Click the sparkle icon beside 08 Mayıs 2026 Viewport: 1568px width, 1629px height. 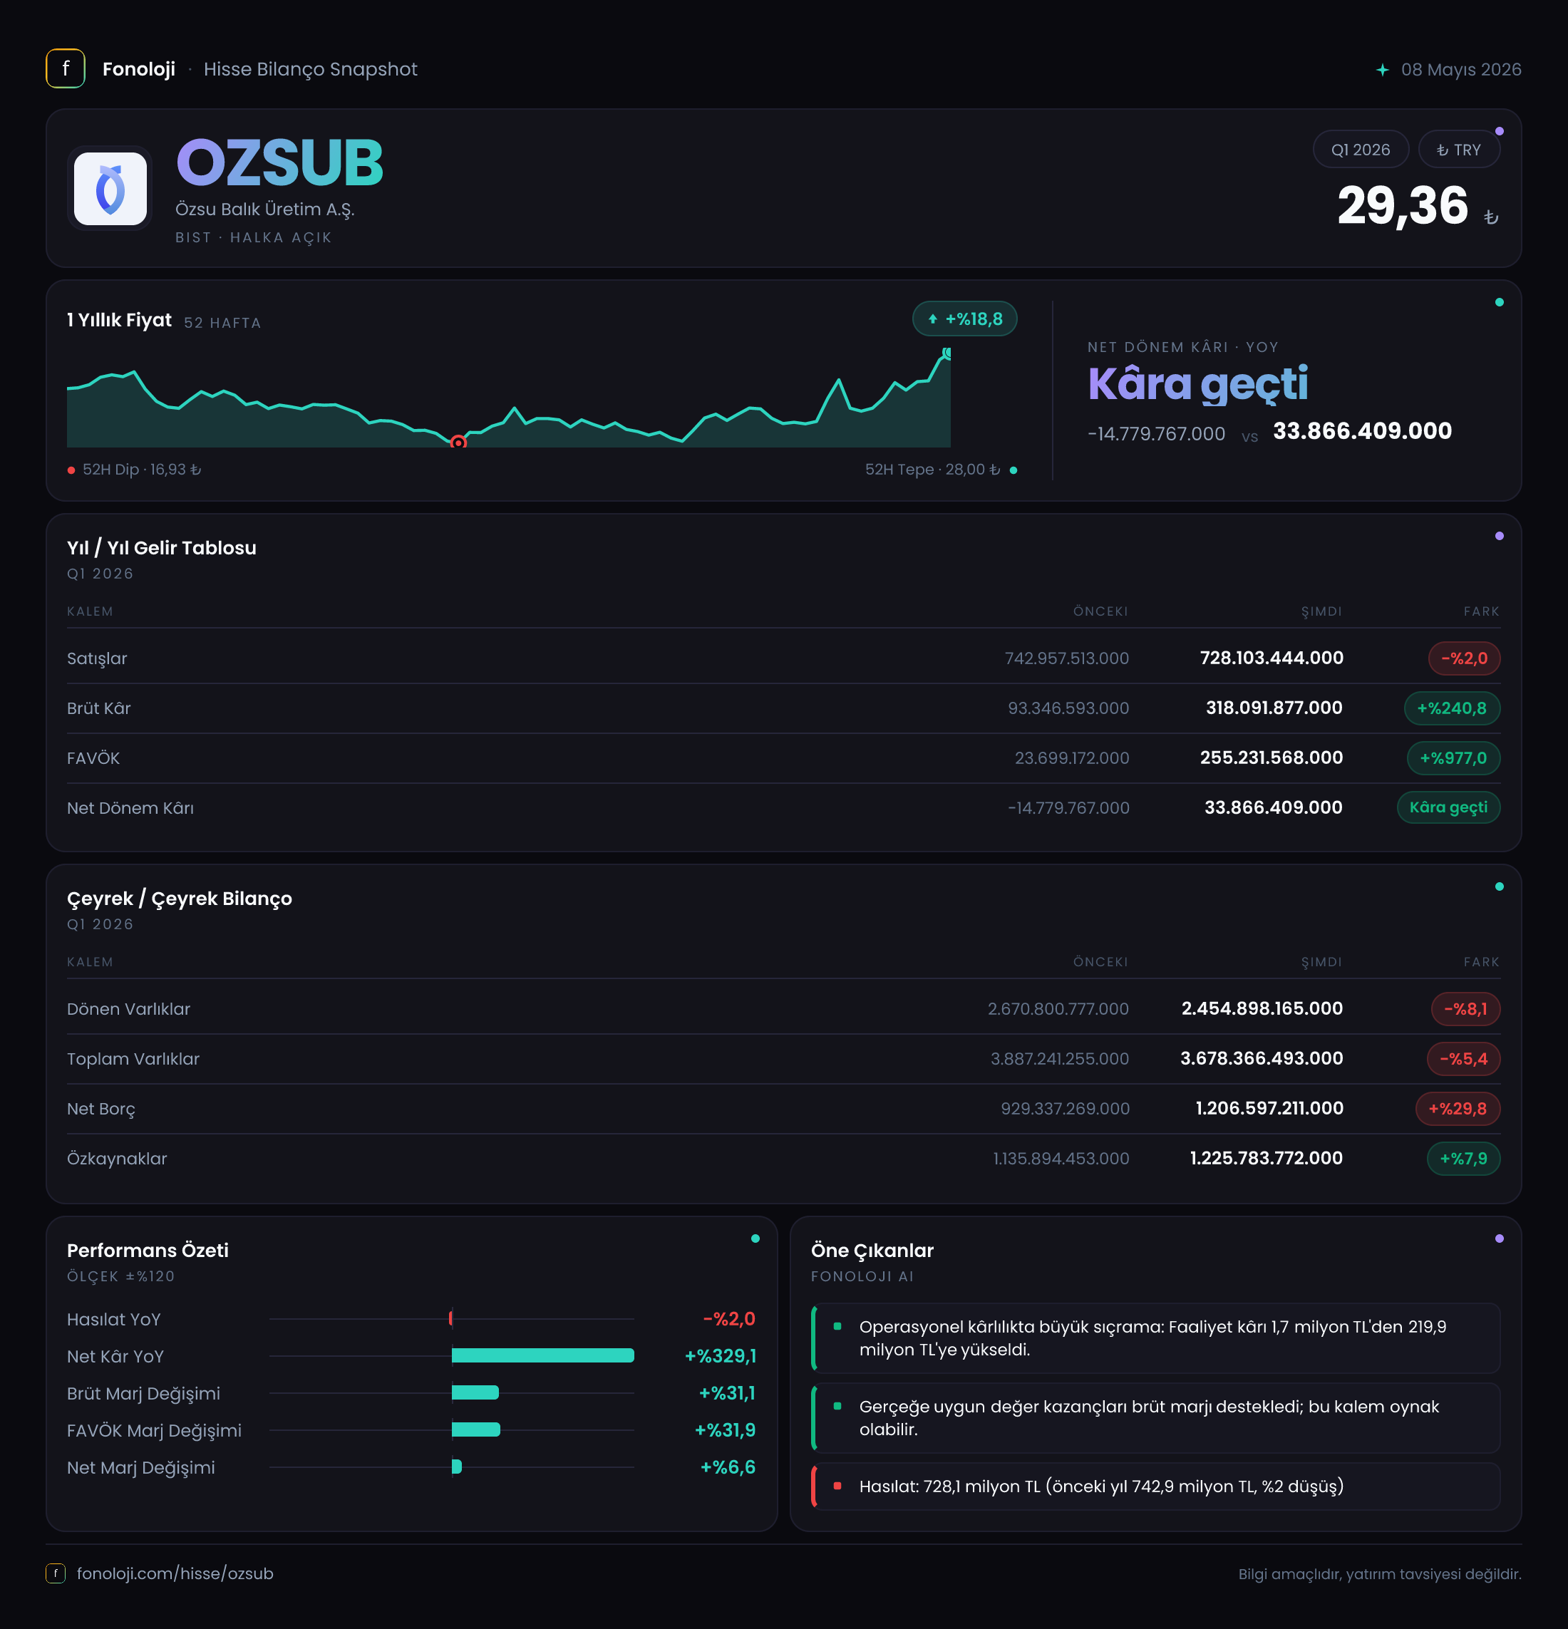1382,70
